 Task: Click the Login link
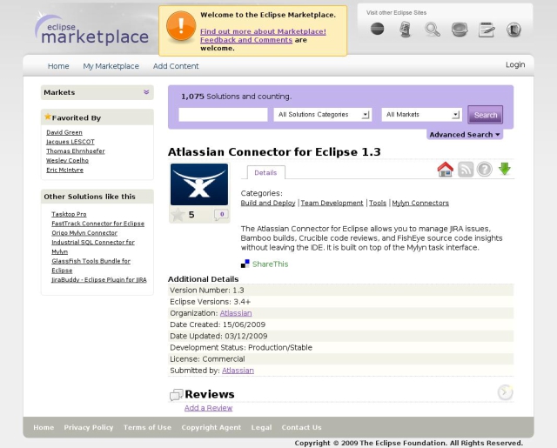[x=515, y=64]
